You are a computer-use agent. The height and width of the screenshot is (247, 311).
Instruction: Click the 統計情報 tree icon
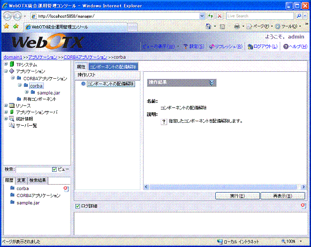(12, 119)
